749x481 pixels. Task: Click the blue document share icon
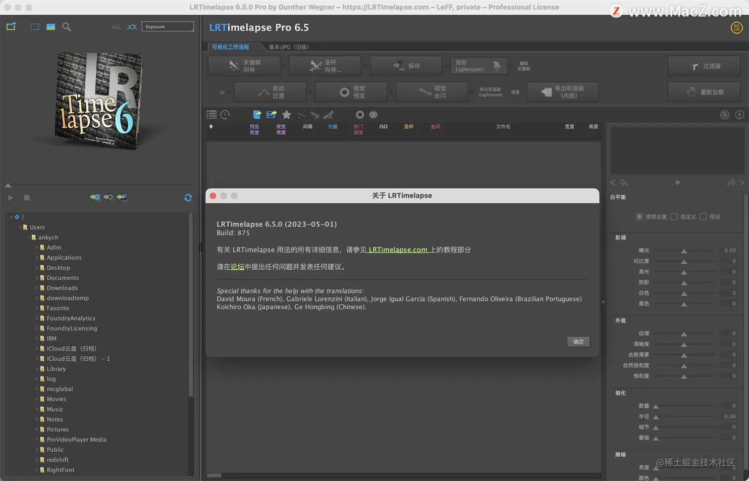(257, 115)
